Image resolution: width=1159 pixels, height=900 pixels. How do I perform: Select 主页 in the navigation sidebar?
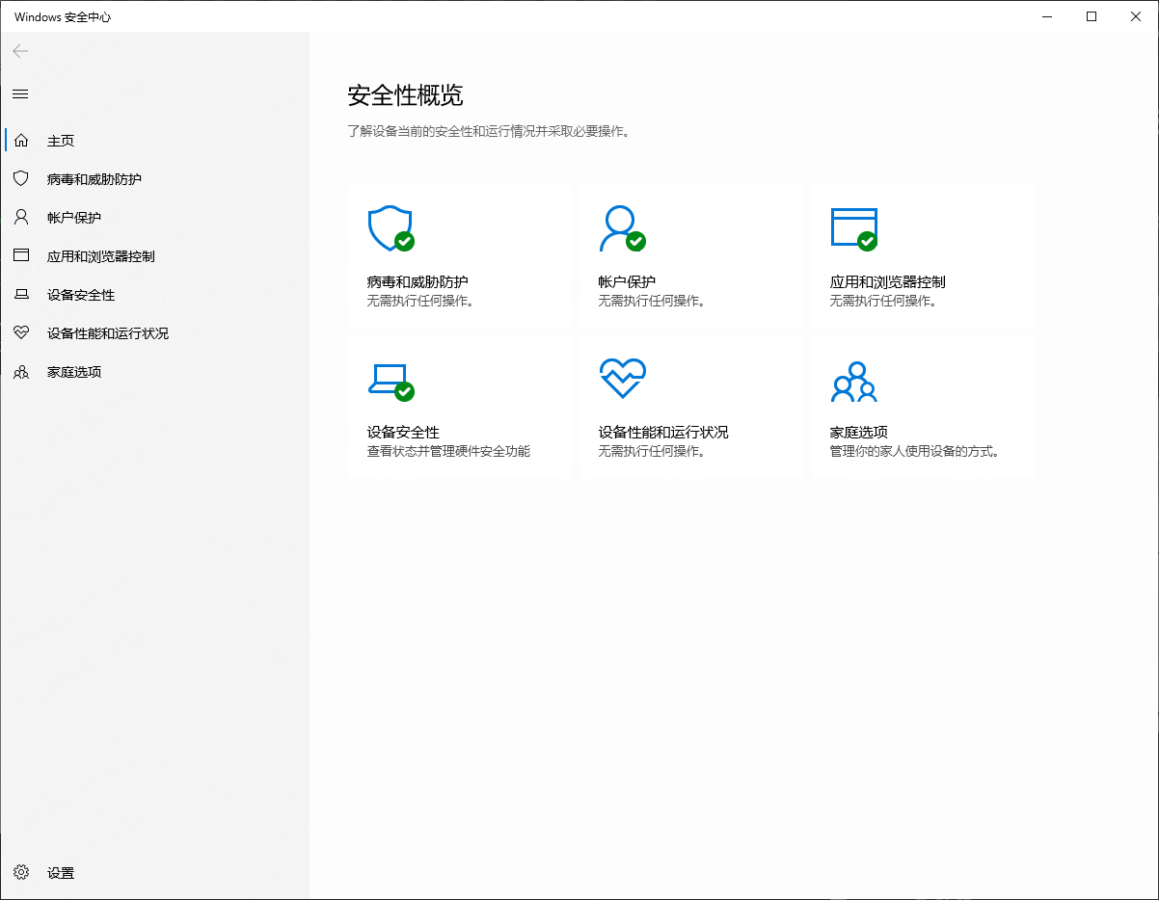[x=61, y=141]
